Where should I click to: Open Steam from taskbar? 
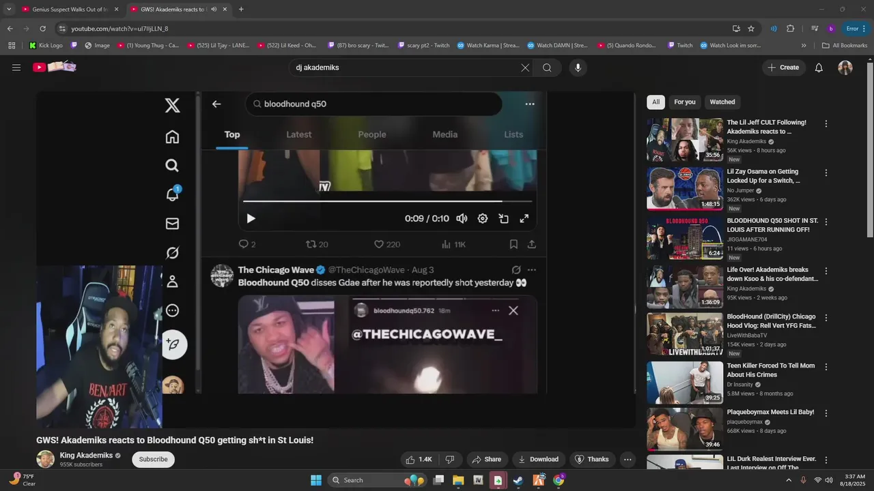(x=518, y=480)
